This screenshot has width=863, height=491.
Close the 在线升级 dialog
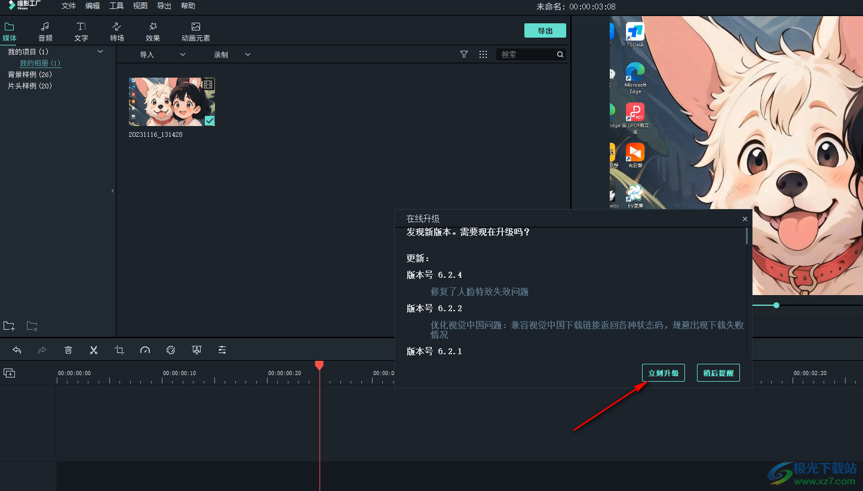coord(745,219)
